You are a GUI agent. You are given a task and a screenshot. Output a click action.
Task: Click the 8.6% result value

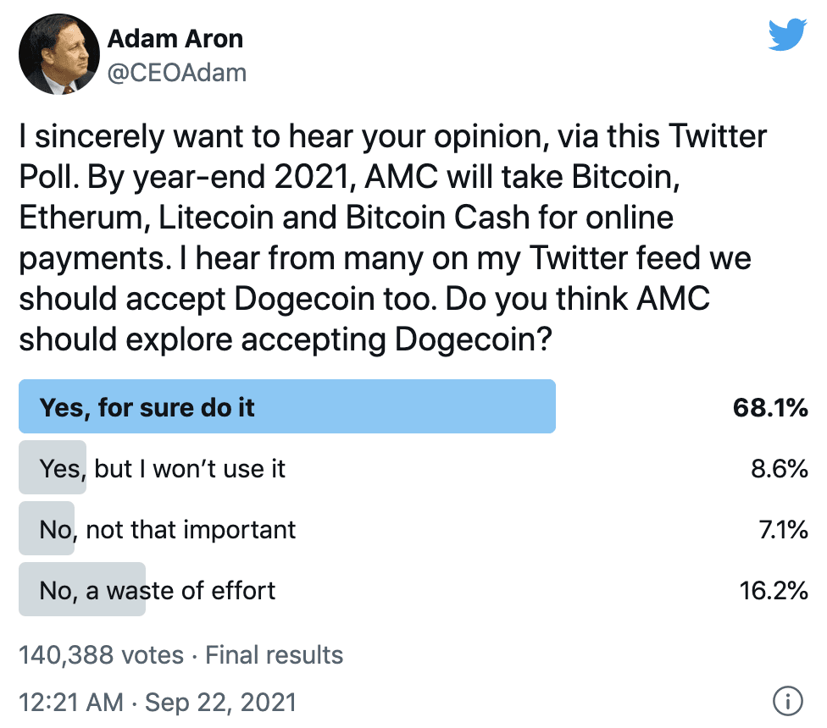pyautogui.click(x=779, y=468)
